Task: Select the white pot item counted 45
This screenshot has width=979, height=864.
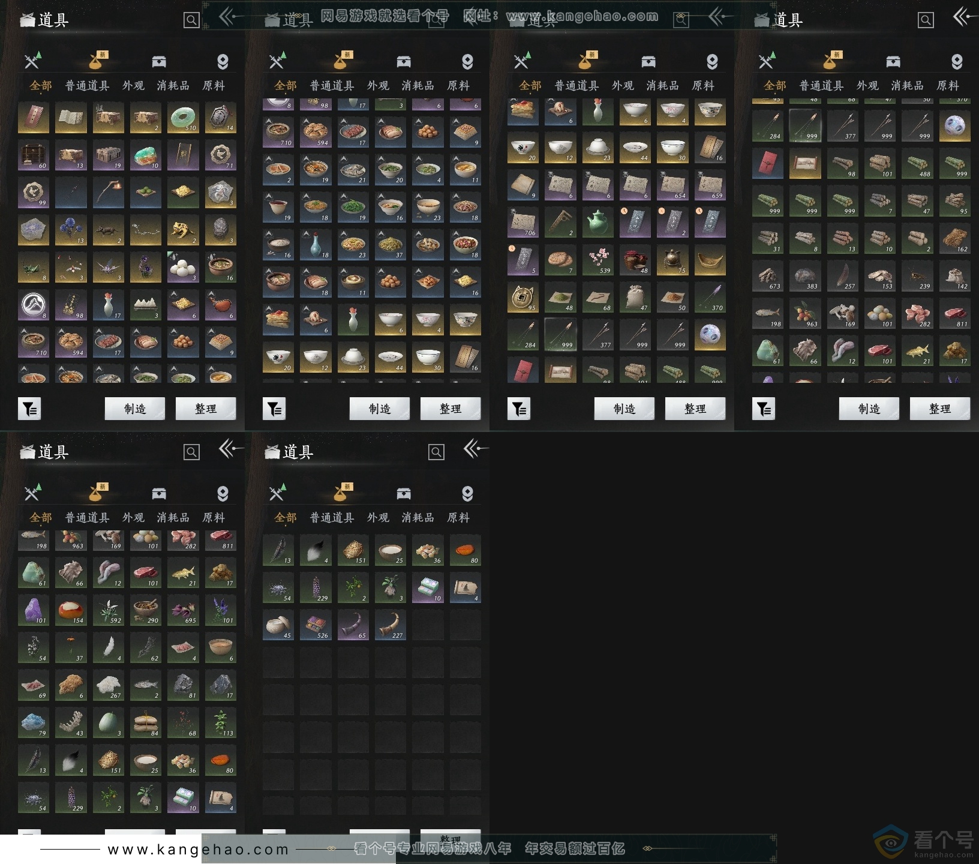Action: 278,625
